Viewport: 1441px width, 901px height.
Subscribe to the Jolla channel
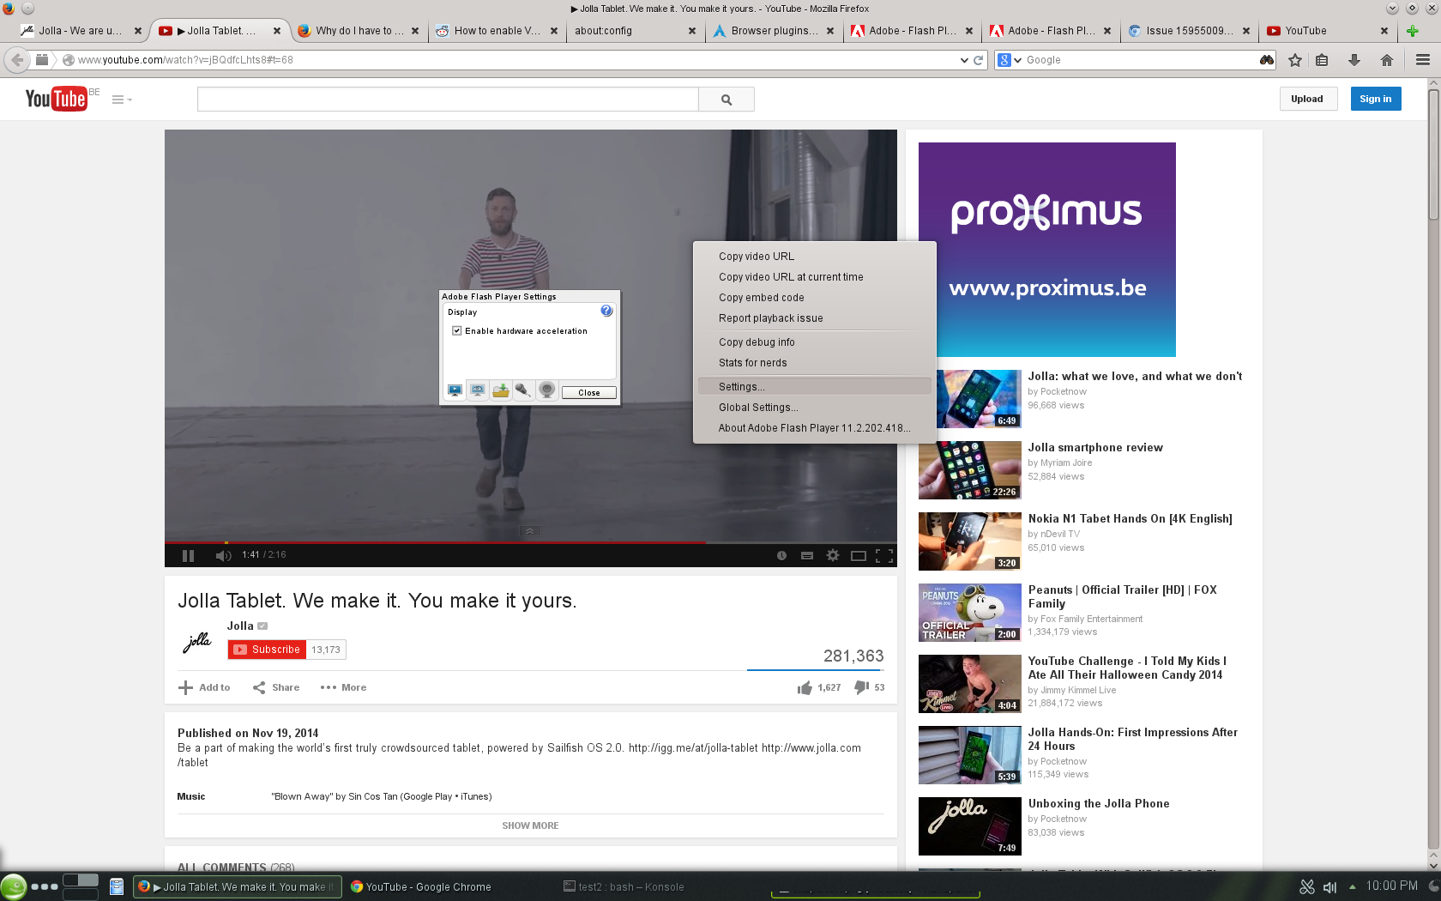pyautogui.click(x=266, y=650)
